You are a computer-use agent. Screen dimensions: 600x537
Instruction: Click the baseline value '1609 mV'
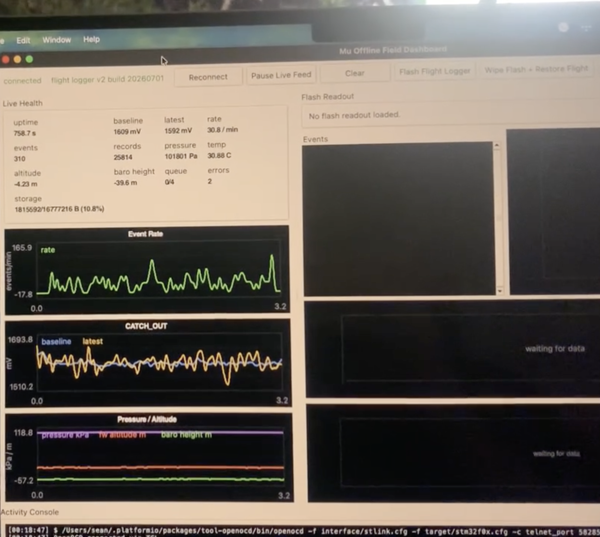pyautogui.click(x=127, y=132)
